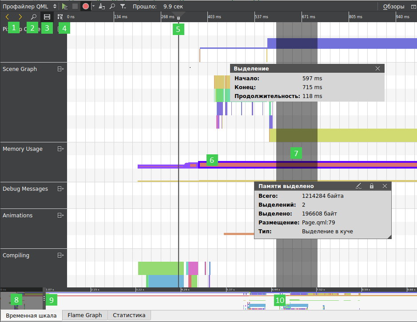This screenshot has width=417, height=322.
Task: Toggle the lock in Памяти выделено popup
Action: [372, 186]
